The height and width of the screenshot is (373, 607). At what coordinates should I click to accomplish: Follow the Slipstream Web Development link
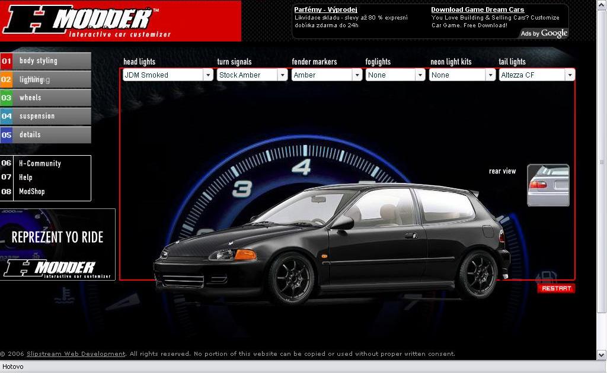tap(76, 354)
